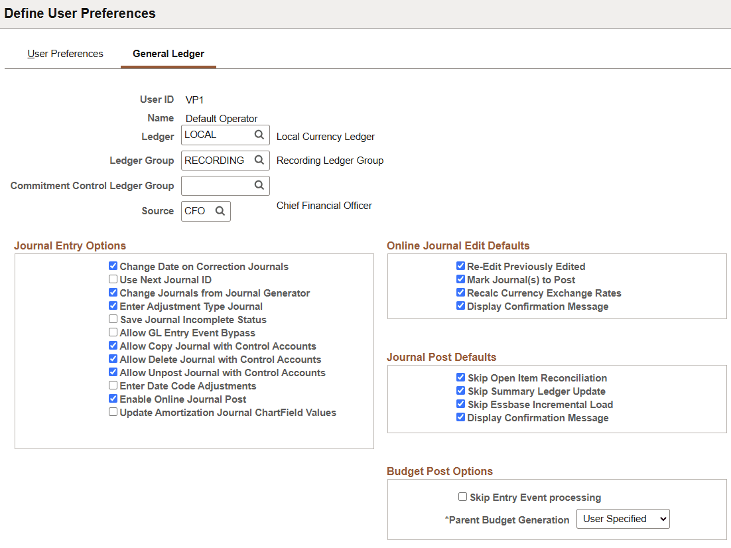731x548 pixels.
Task: Uncheck Skip Open Item Reconciliation
Action: (460, 377)
